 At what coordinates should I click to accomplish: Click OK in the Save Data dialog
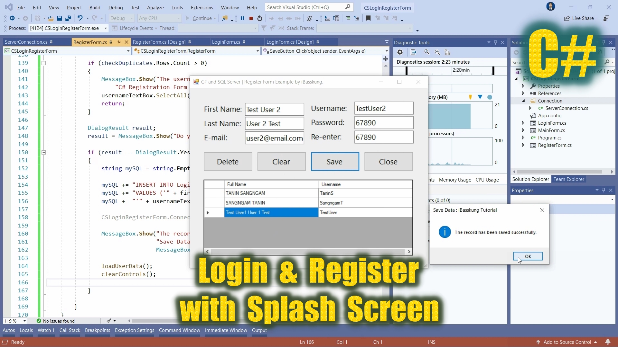pyautogui.click(x=528, y=256)
